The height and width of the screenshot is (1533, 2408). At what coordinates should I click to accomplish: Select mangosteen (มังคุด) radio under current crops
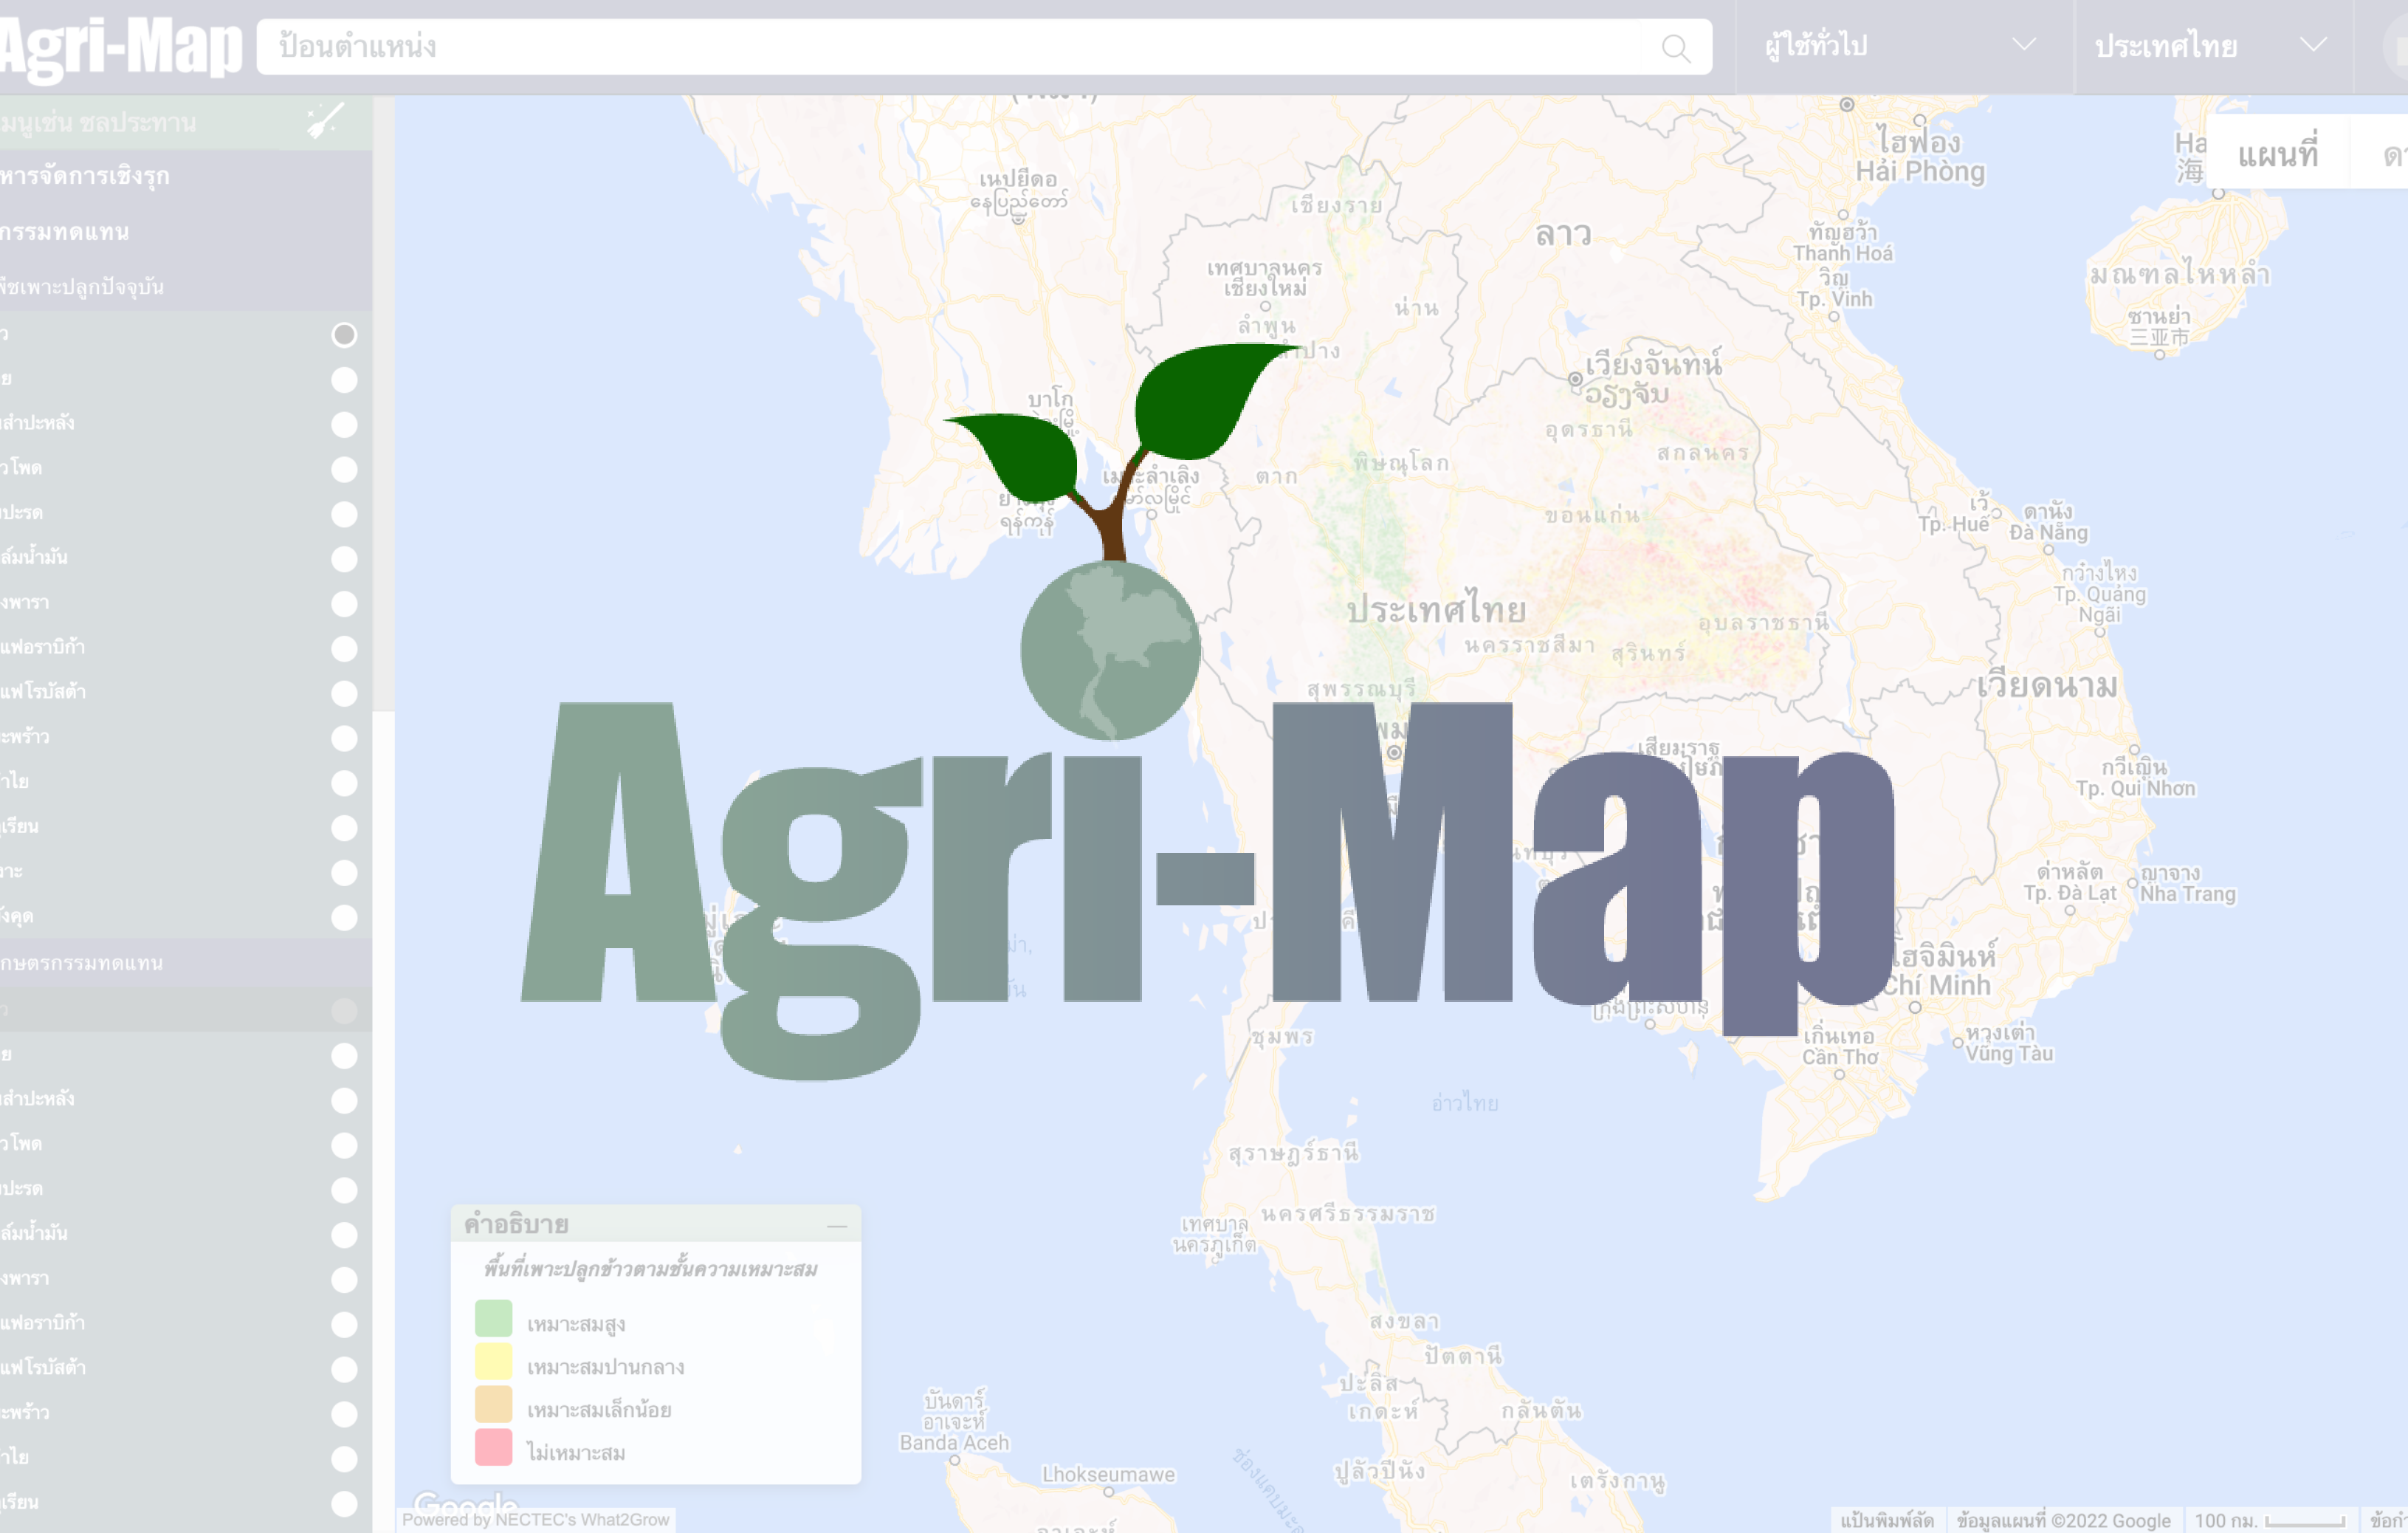pos(344,918)
